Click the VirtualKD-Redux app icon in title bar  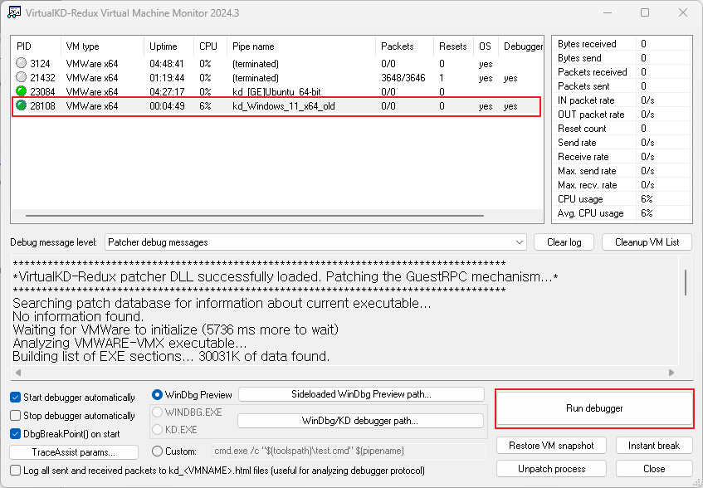pos(14,12)
